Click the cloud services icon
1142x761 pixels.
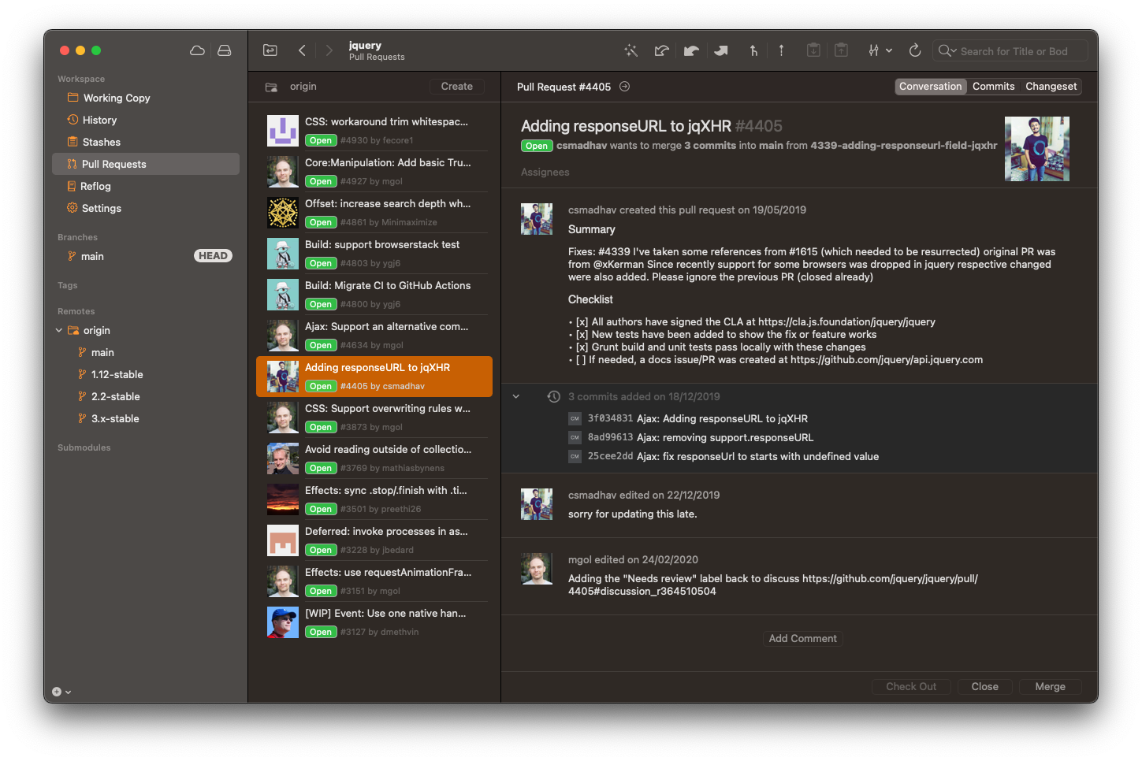(197, 50)
